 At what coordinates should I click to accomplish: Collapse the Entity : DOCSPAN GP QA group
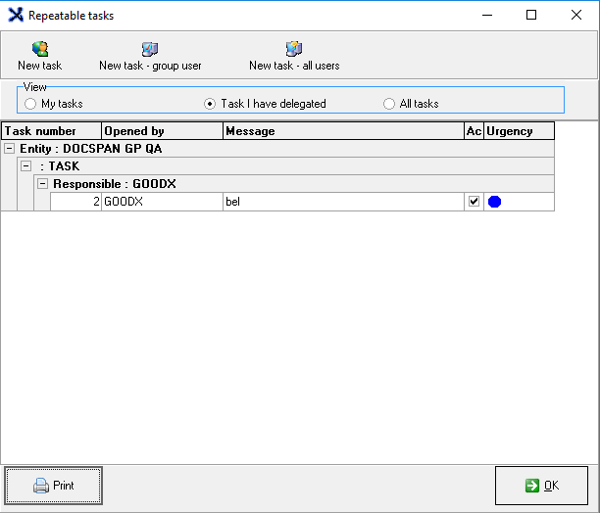pos(10,149)
